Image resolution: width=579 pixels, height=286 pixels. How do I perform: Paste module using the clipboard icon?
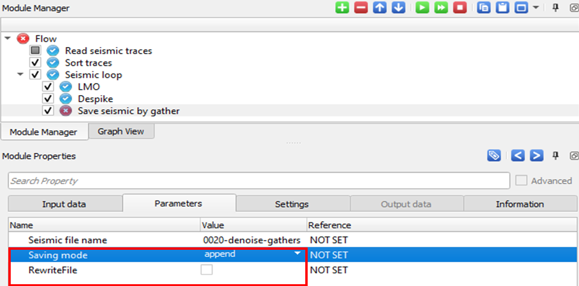pos(502,8)
